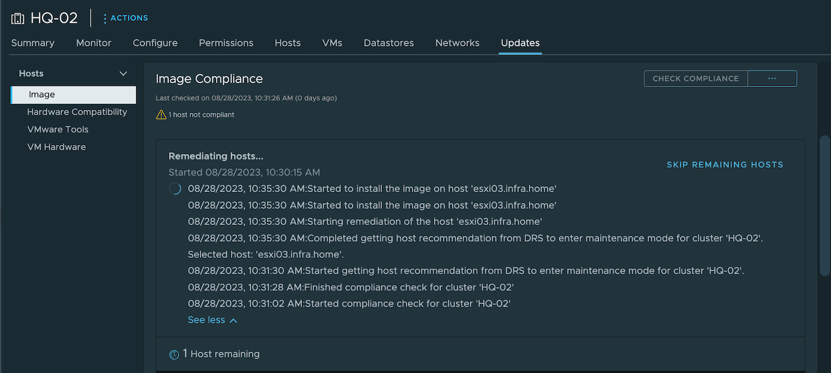Click the HQ-02 cluster title
The image size is (831, 373).
pos(54,18)
